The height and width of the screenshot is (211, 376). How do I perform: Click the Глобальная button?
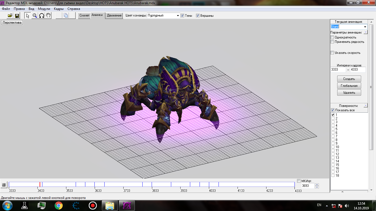tap(349, 86)
